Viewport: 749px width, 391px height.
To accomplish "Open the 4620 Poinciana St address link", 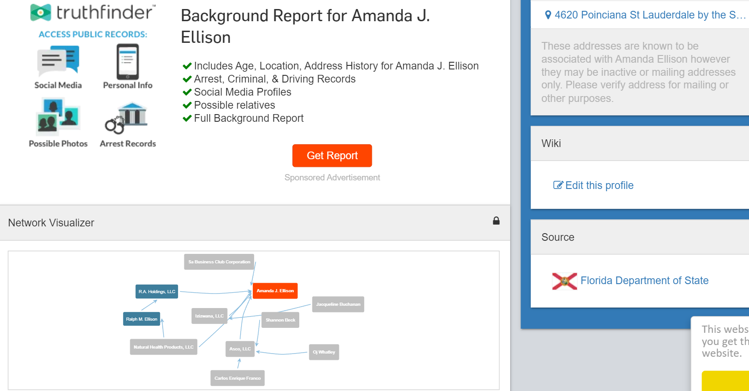I will click(x=650, y=15).
